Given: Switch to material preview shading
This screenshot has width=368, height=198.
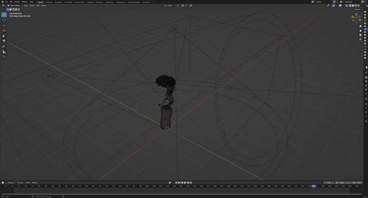Looking at the screenshot, I should (x=356, y=5).
